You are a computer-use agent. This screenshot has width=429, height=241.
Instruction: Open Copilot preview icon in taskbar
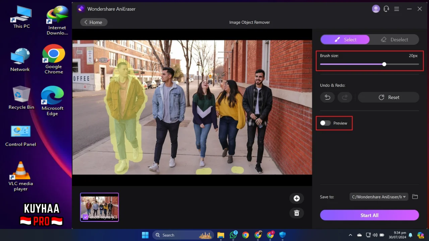(420, 235)
